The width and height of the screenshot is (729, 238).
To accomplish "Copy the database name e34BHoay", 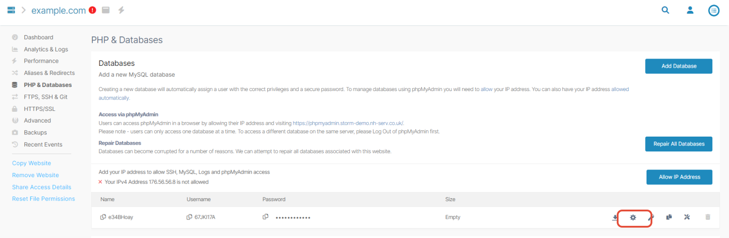I will (x=103, y=217).
